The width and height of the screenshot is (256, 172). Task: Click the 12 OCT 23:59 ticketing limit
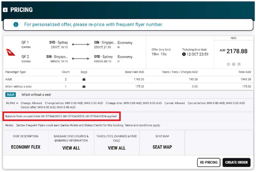coord(197,54)
